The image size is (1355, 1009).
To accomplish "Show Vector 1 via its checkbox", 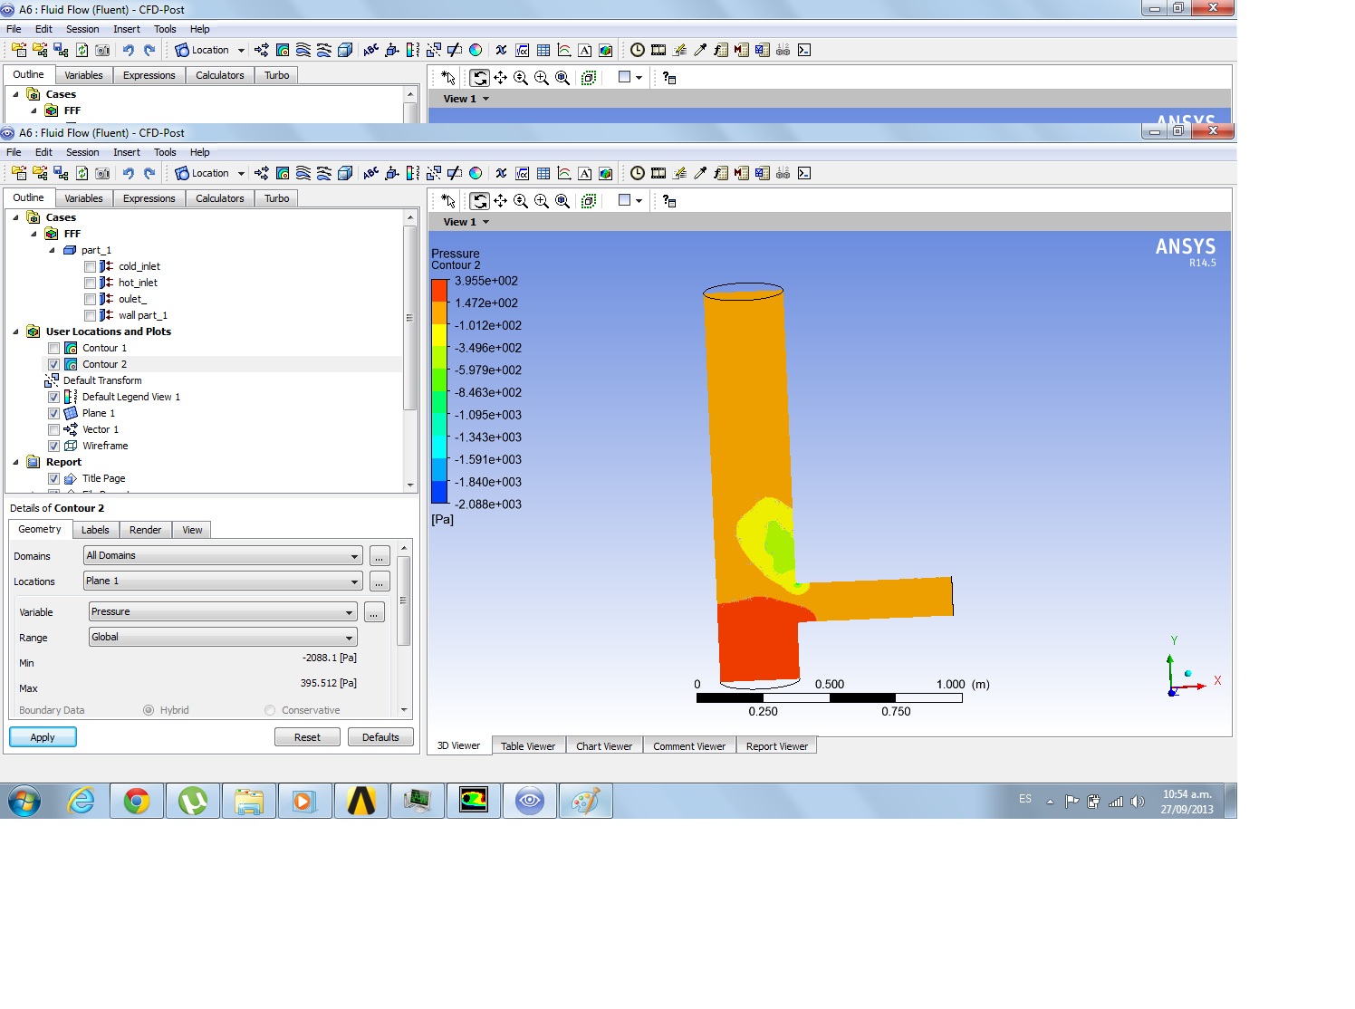I will tap(53, 429).
